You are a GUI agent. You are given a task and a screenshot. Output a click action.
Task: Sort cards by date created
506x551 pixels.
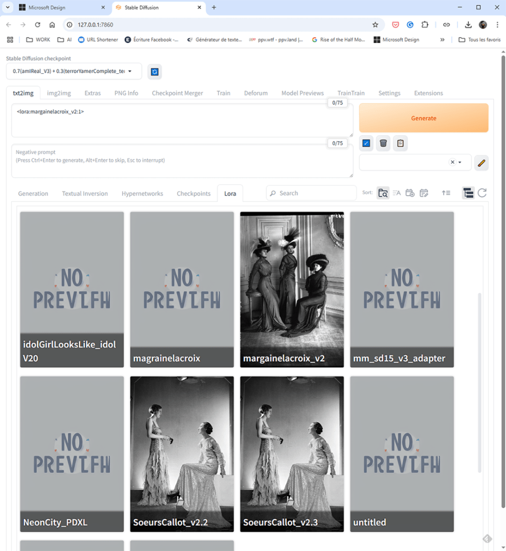click(410, 193)
